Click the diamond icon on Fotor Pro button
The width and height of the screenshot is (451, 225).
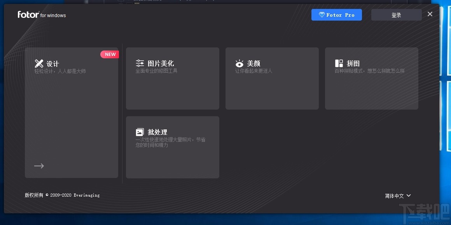pyautogui.click(x=322, y=15)
